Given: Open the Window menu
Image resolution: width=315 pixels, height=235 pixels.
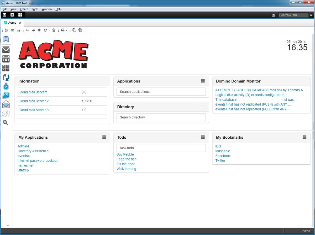Looking at the screenshot, I should [47, 9].
